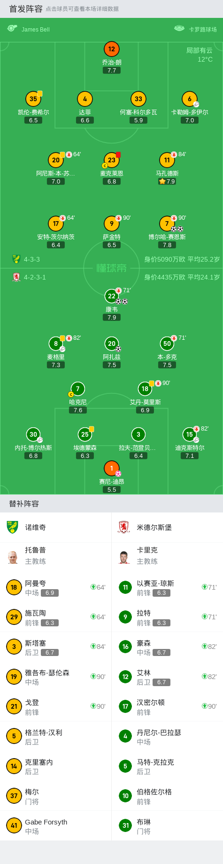Click Middlesbrough crest beside 4-2-3-1 formation
The image size is (223, 864).
[16, 277]
